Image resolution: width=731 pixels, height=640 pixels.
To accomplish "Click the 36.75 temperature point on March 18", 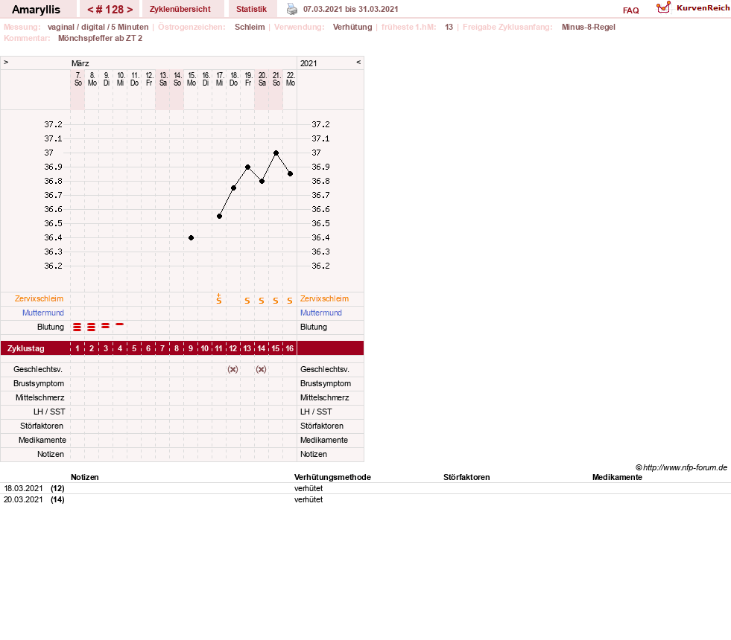I will coord(233,188).
